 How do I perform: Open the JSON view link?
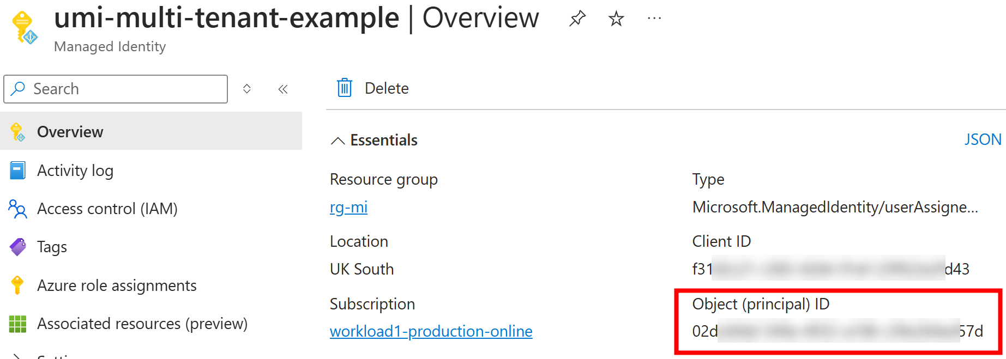pyautogui.click(x=983, y=139)
